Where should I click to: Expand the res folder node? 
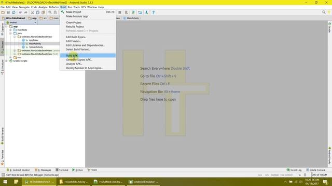click(10, 57)
